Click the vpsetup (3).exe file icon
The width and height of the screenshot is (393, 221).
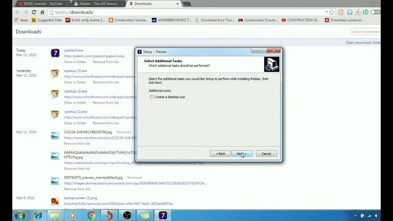click(x=55, y=74)
